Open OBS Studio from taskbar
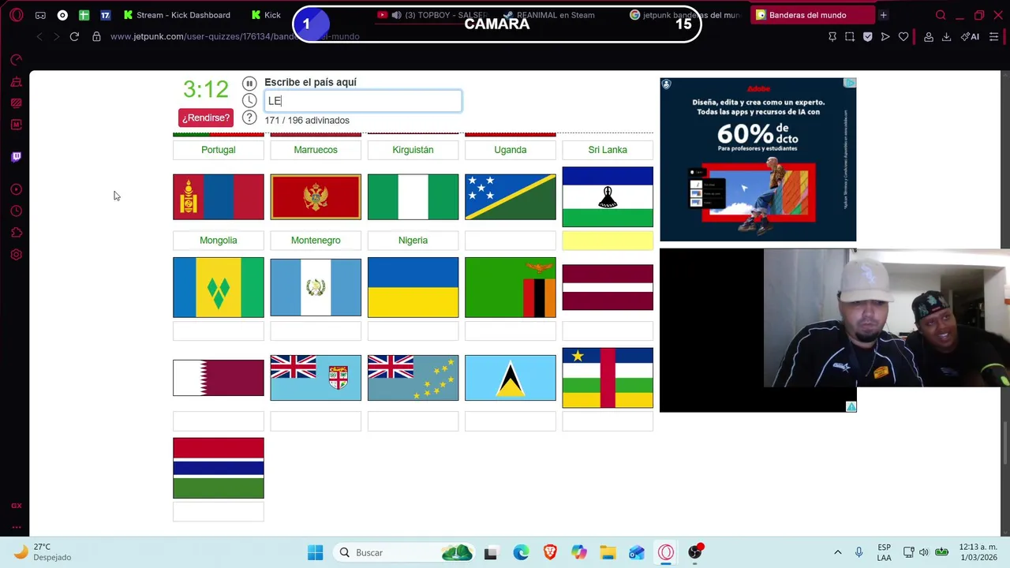Image resolution: width=1010 pixels, height=568 pixels. [x=694, y=552]
